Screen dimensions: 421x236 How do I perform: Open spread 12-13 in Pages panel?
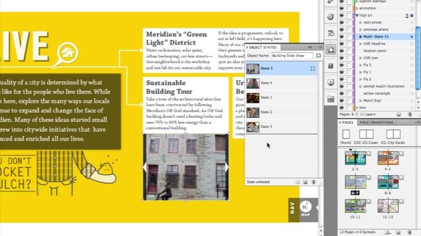pos(387,206)
